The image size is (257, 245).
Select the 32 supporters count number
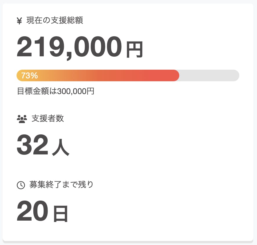pyautogui.click(x=32, y=146)
